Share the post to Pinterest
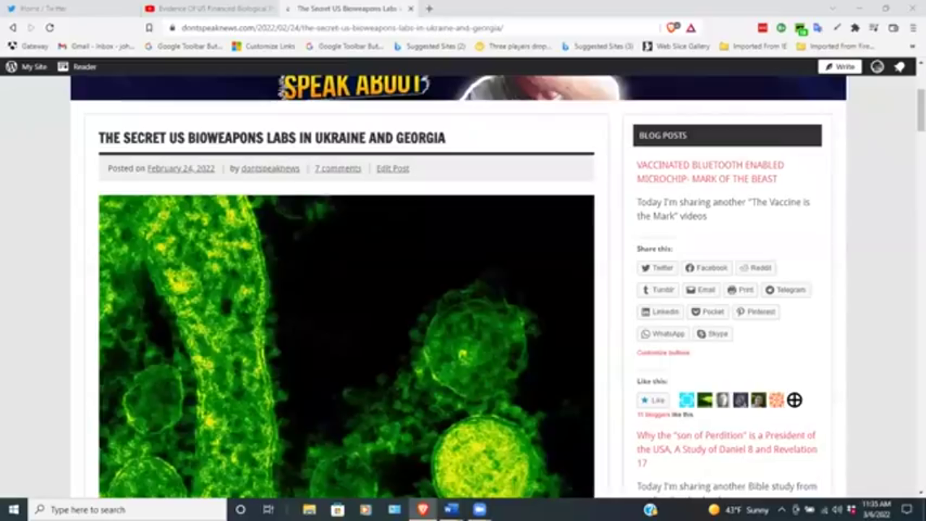Image resolution: width=926 pixels, height=521 pixels. (x=755, y=312)
